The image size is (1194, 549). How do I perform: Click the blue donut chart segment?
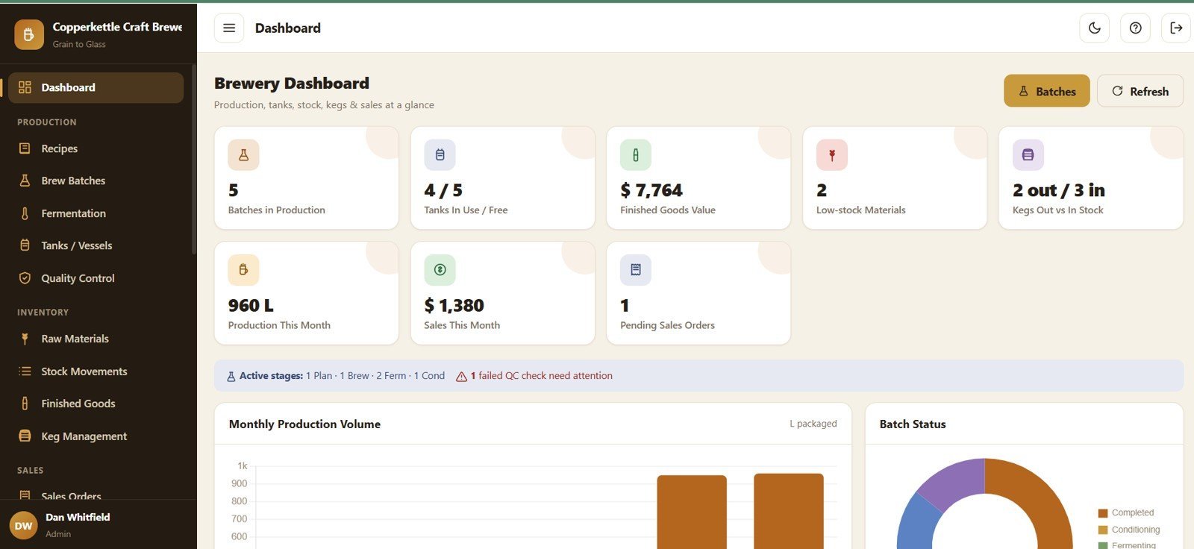click(916, 524)
